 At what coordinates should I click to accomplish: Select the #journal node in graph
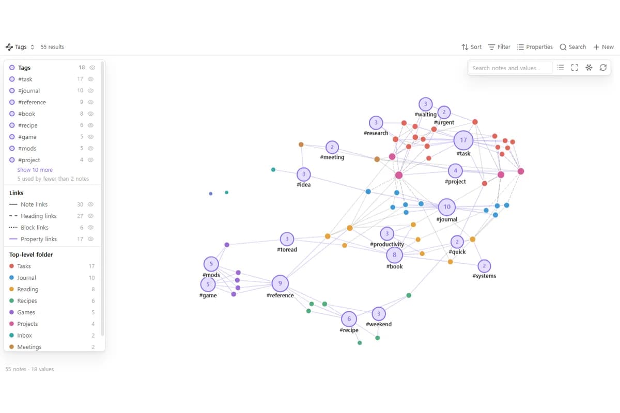pyautogui.click(x=447, y=206)
